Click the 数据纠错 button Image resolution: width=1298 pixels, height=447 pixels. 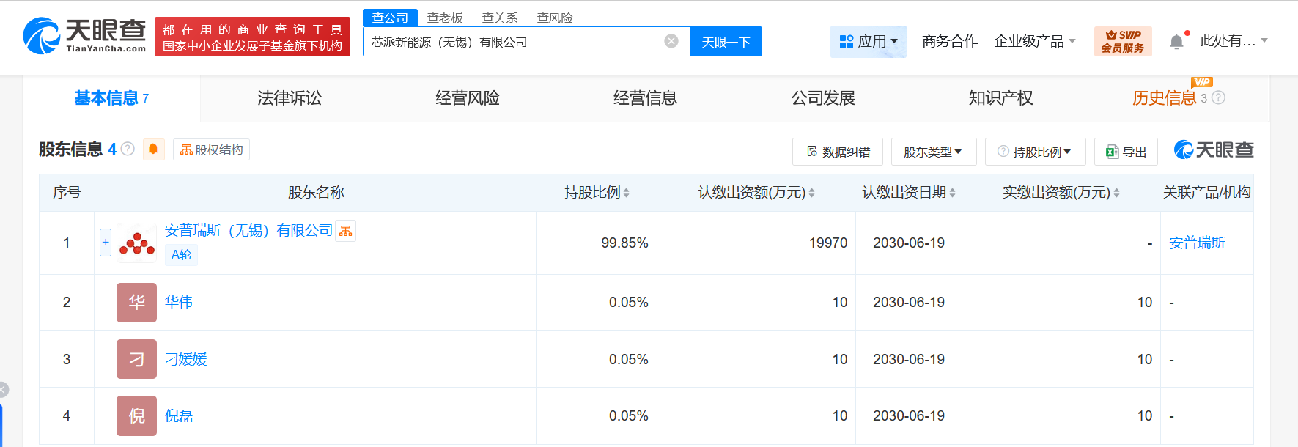tap(838, 152)
